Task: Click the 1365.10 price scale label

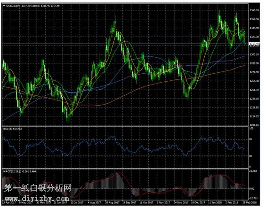Action: (254, 10)
